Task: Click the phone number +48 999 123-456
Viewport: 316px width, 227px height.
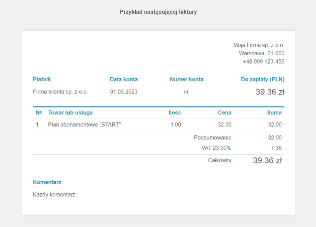Action: [263, 61]
